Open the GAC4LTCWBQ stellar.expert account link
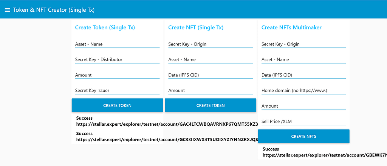 (167, 124)
